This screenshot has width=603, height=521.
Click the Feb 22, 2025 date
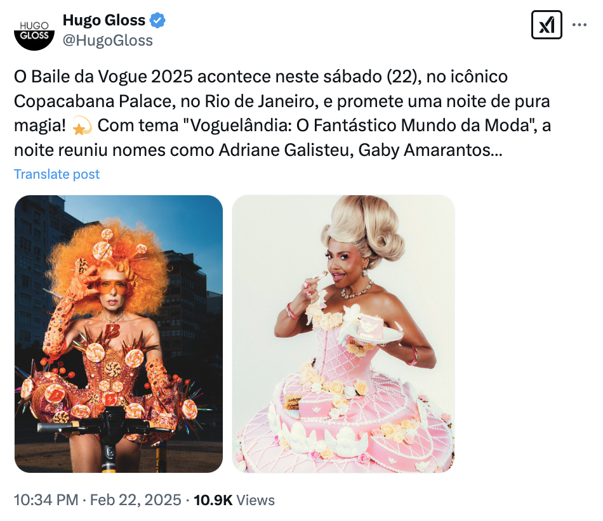[135, 500]
